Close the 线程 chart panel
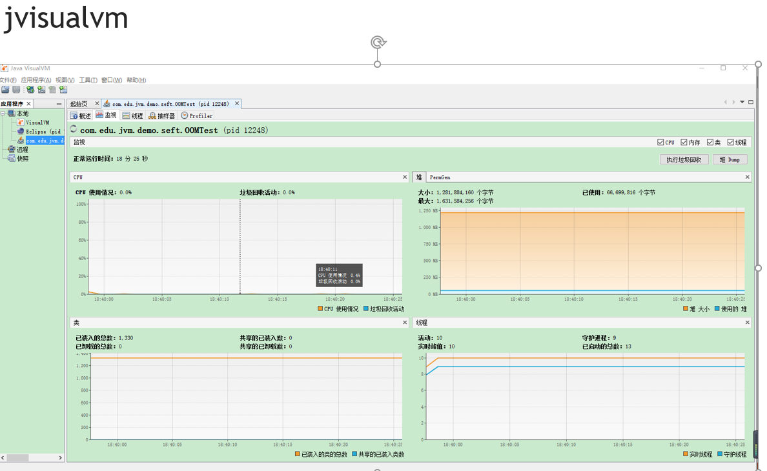 (x=747, y=323)
